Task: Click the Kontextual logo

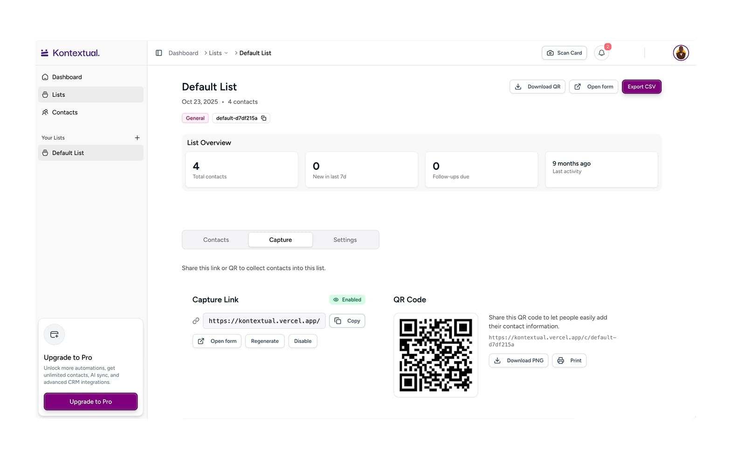Action: (x=70, y=53)
